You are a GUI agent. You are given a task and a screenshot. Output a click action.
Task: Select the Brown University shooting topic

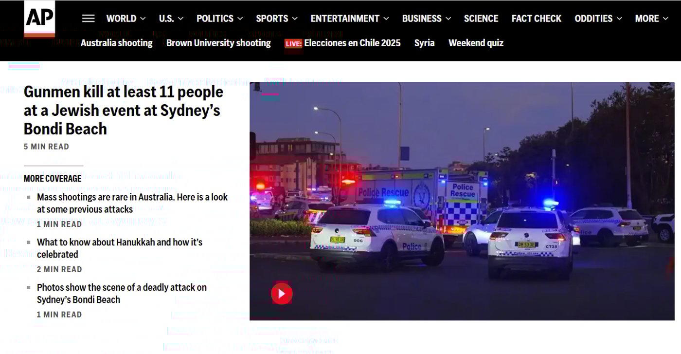218,43
